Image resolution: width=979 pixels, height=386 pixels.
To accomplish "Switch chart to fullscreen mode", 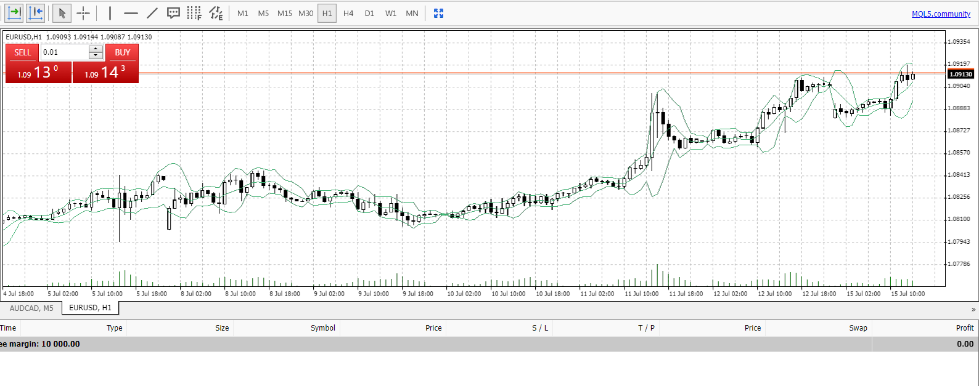I will pos(438,13).
